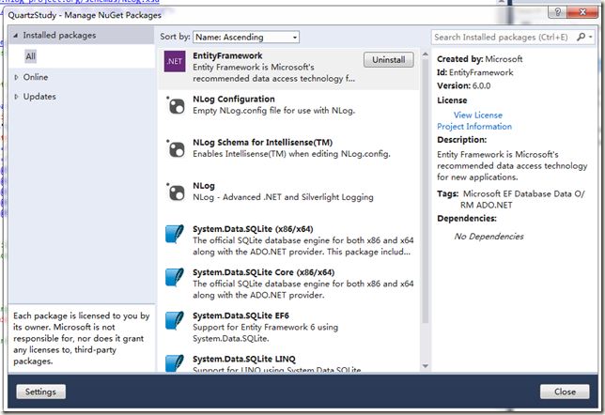Screen dimensions: 605x415
Task: Open the View License link
Action: 477,115
